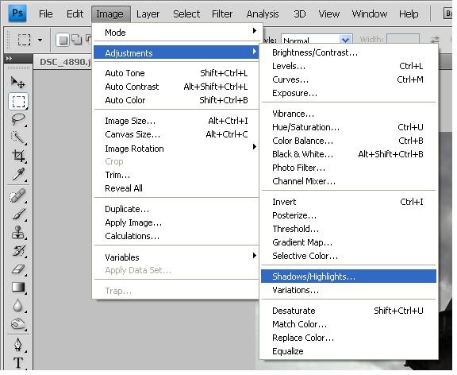Select the Move tool
The height and width of the screenshot is (375, 457).
coord(18,83)
